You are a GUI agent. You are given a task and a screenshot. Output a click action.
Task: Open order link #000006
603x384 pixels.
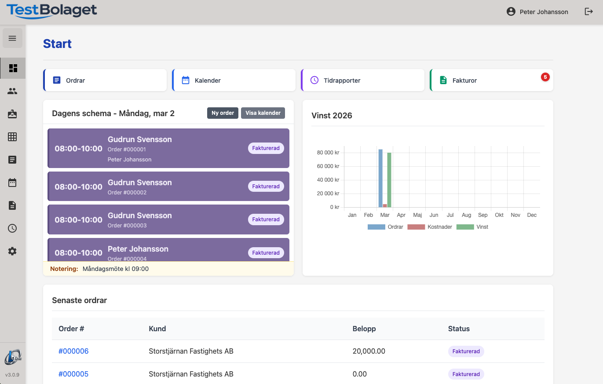[x=73, y=351]
